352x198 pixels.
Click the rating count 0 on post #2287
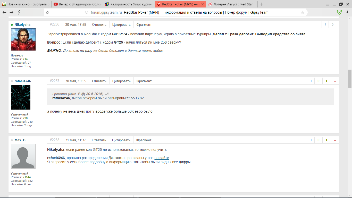[x=319, y=81]
